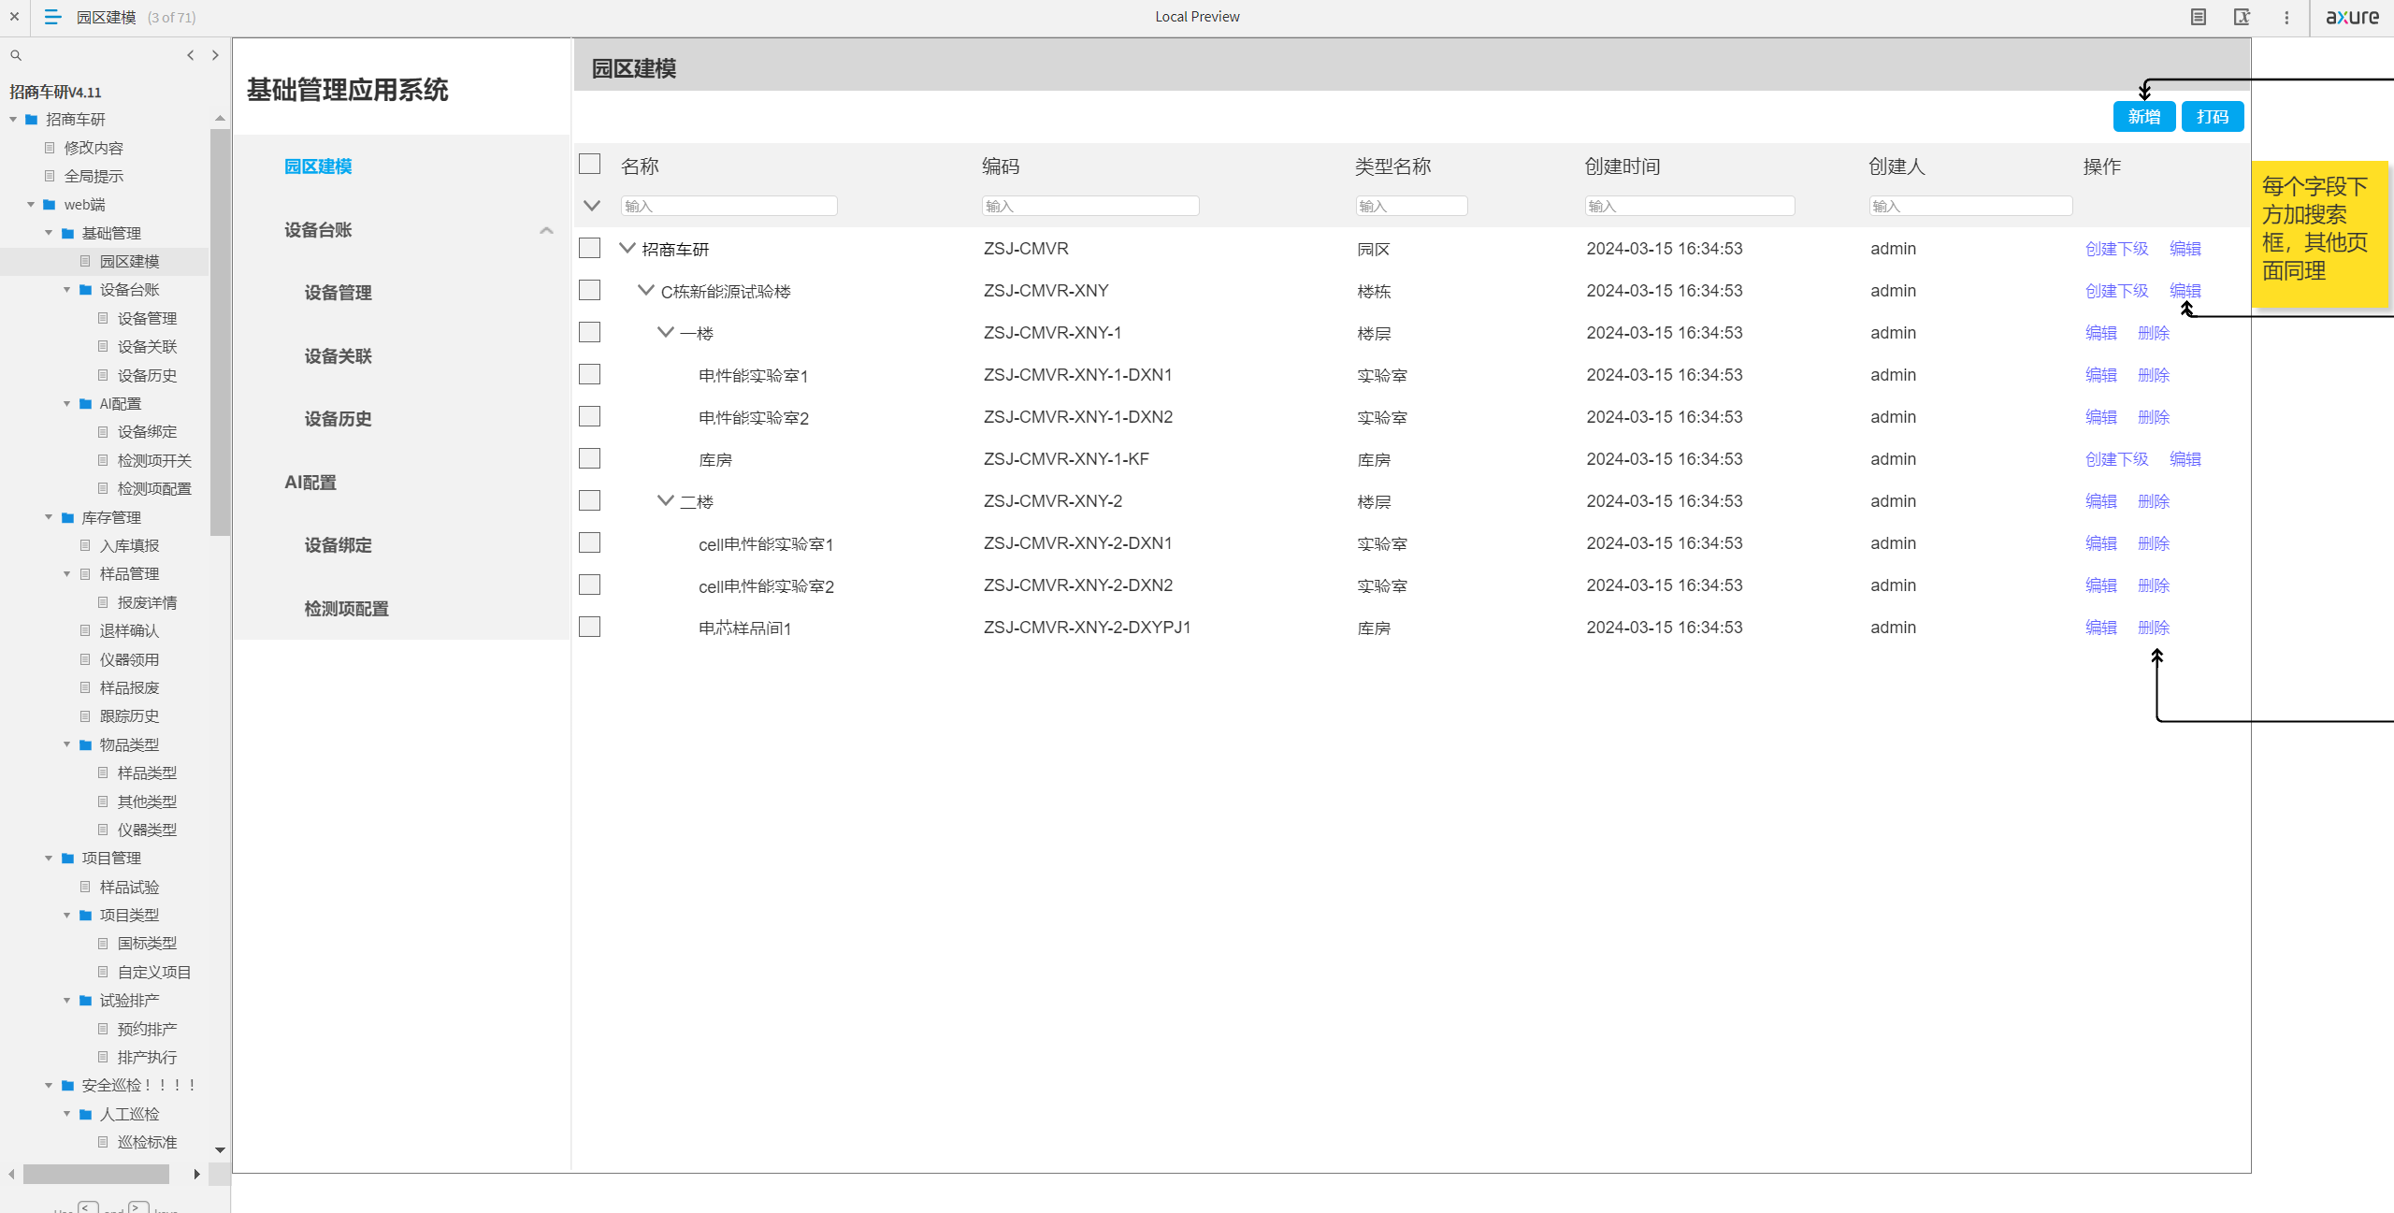Click 创建下级 link for 招商车研 row
The width and height of the screenshot is (2394, 1213).
2117,249
